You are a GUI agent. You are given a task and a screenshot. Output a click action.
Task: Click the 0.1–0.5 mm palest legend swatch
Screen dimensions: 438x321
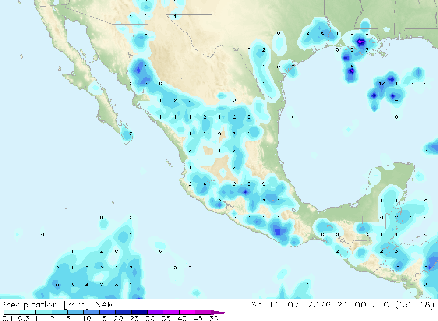12,312
